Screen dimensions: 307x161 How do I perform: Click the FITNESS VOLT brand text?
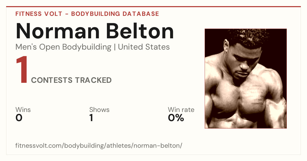39,14
